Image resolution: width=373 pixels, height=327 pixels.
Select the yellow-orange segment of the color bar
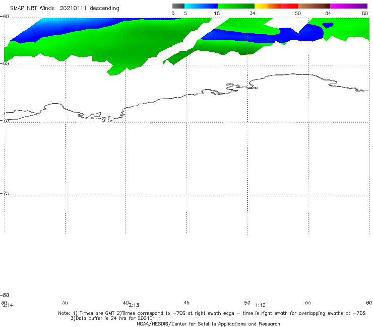coord(268,6)
